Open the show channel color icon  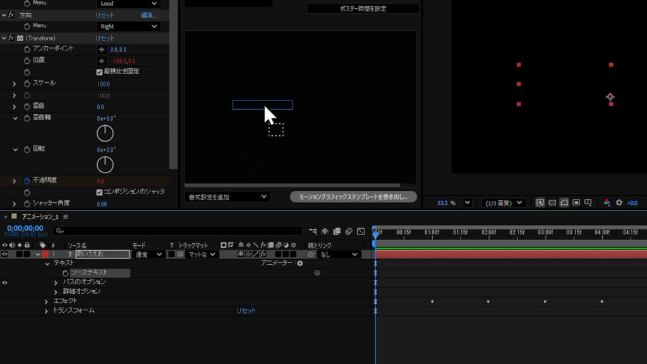607,203
